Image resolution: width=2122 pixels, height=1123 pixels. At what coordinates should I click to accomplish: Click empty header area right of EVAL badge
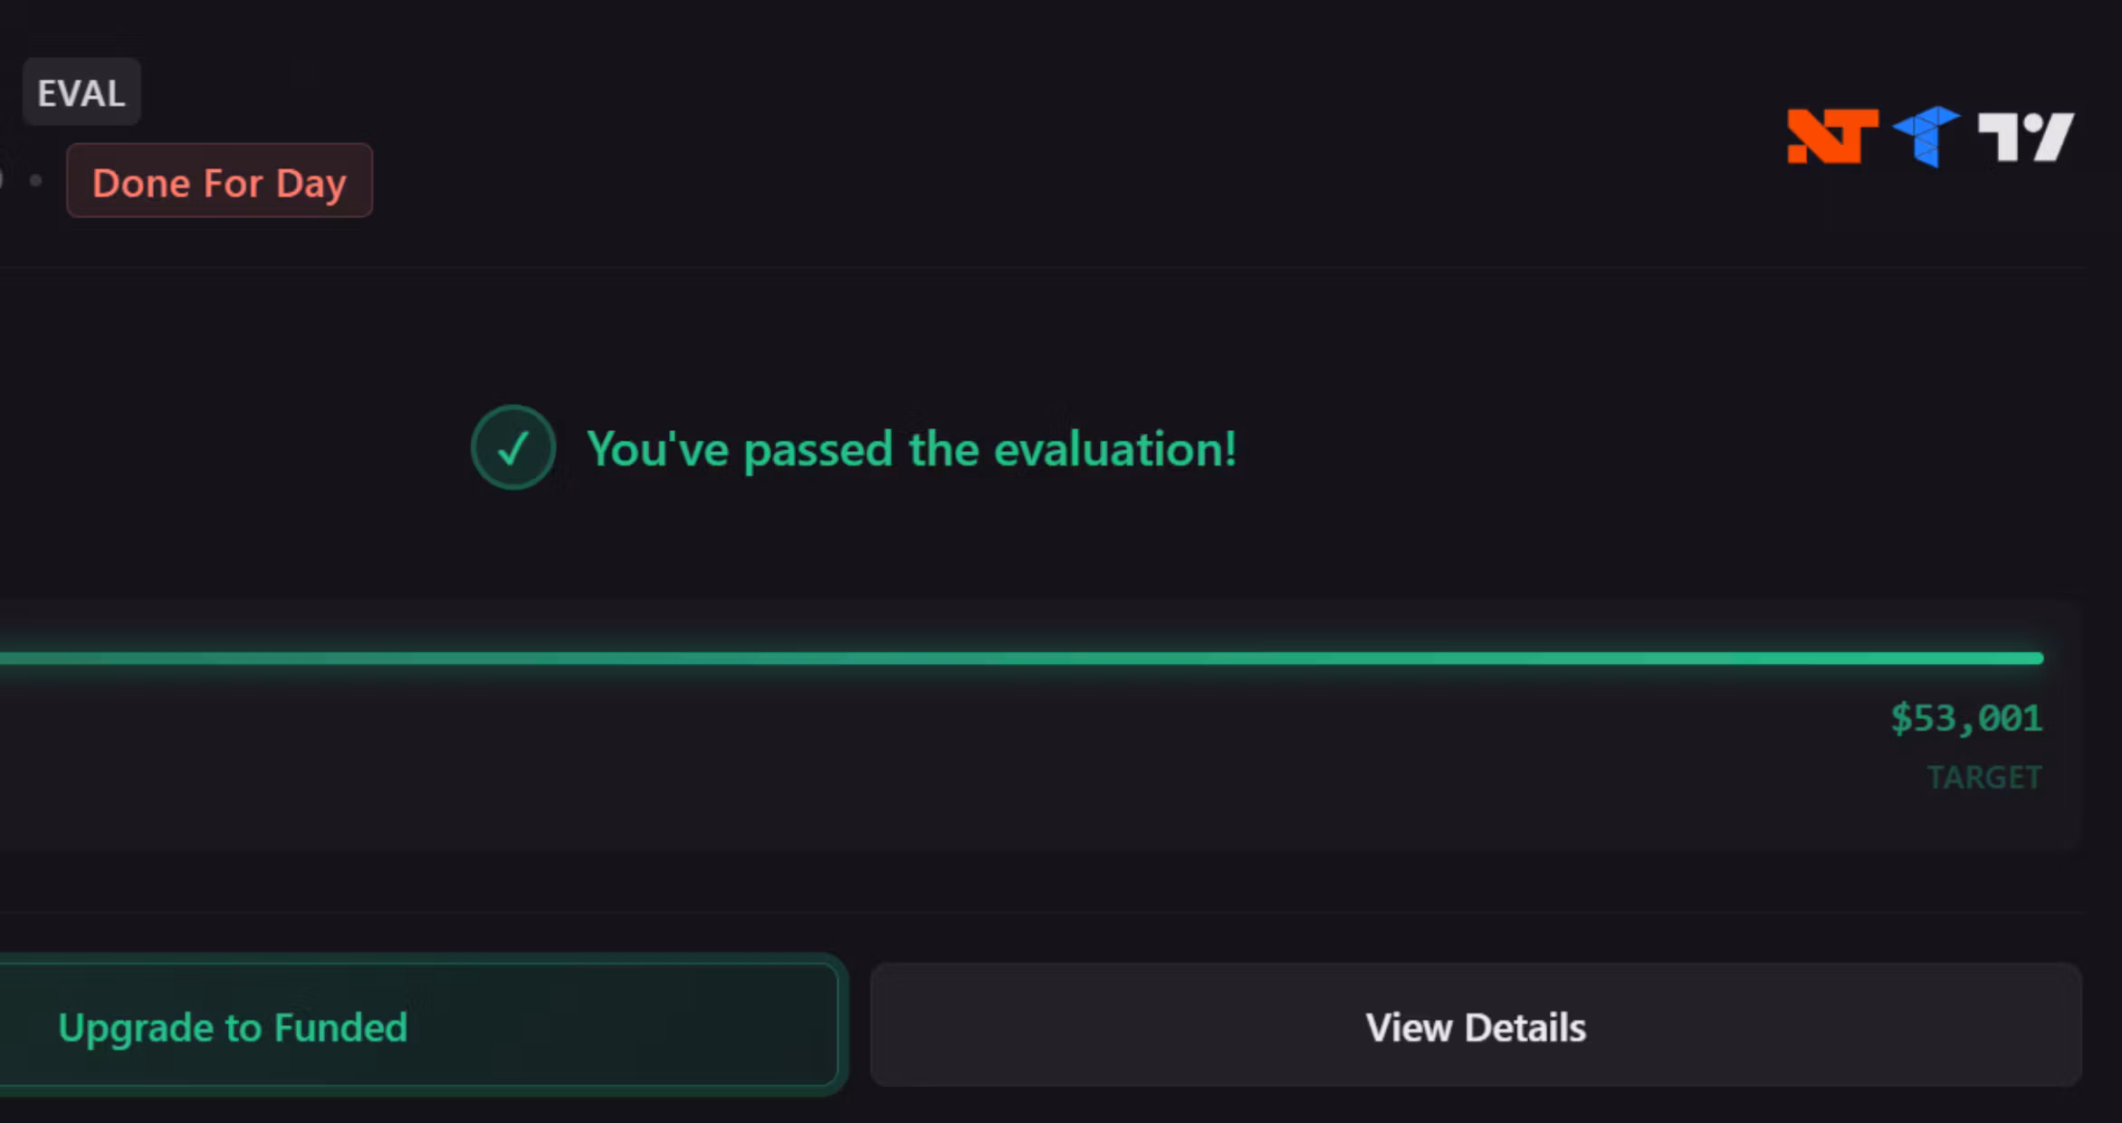point(905,92)
